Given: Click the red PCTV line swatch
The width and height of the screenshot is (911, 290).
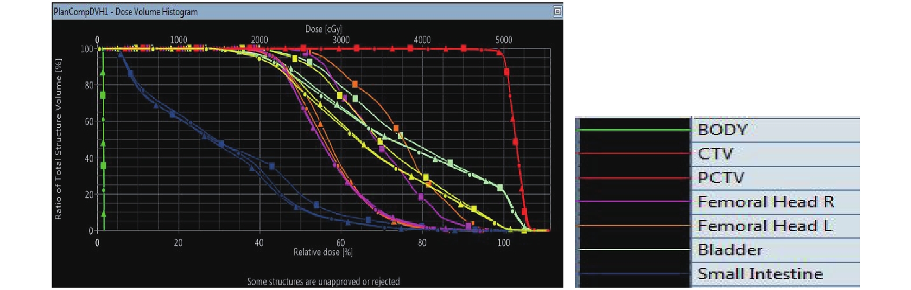Looking at the screenshot, I should click(634, 178).
